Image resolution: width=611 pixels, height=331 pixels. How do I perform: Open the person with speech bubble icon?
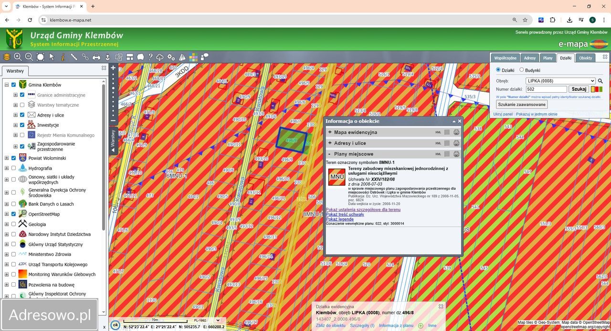205,57
